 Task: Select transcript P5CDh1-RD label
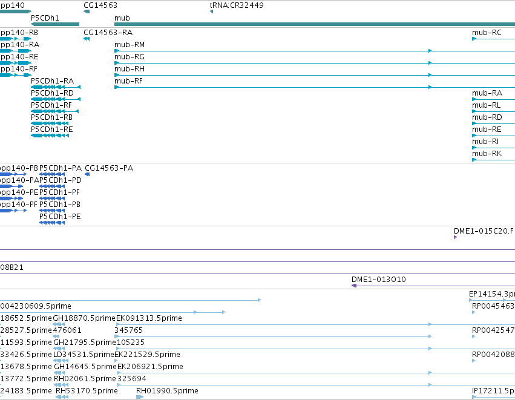tap(52, 93)
